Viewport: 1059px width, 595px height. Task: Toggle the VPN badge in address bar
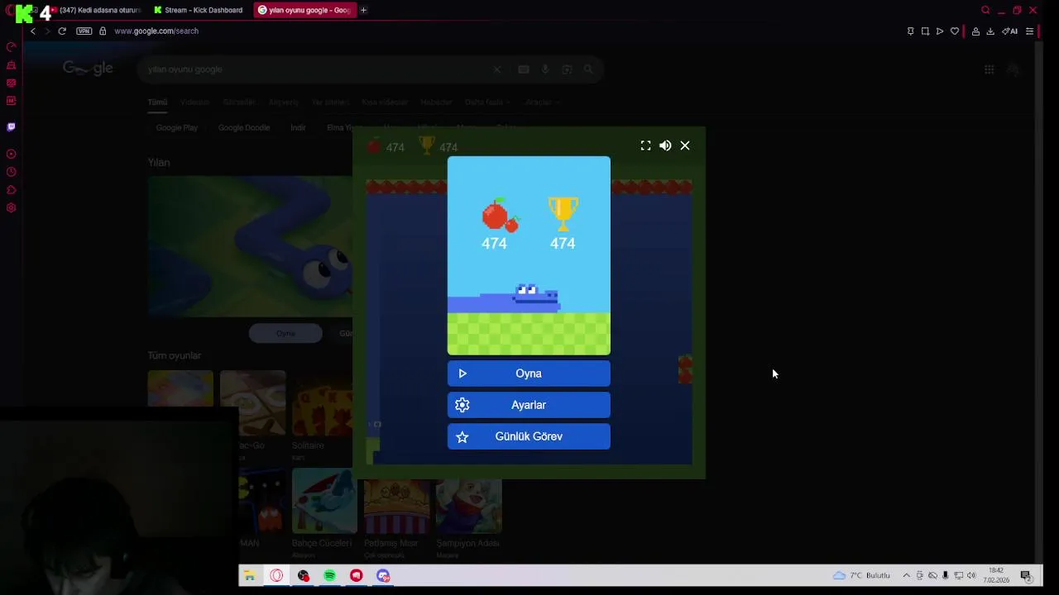[84, 31]
